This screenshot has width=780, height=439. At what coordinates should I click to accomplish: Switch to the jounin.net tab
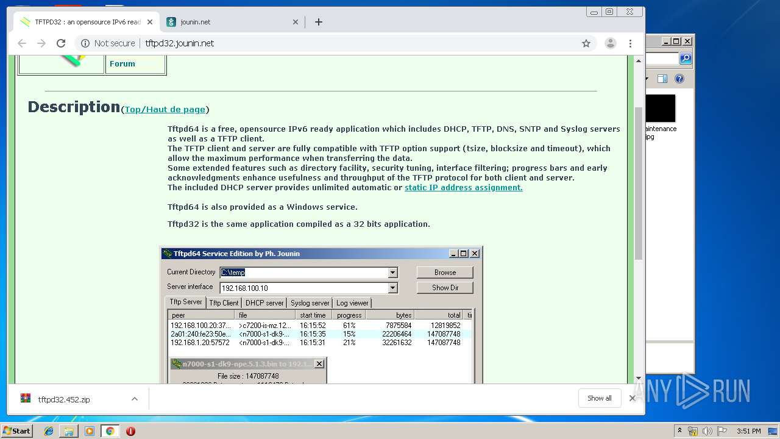coord(232,22)
